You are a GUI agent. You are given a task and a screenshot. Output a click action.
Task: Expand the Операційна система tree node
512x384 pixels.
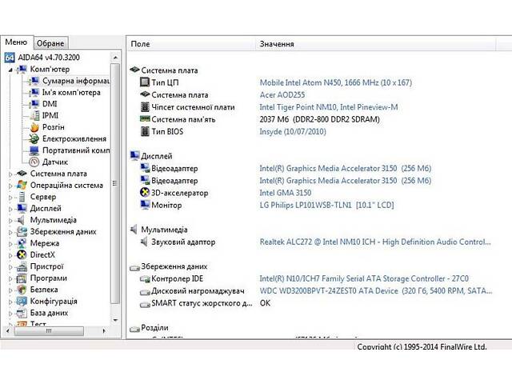point(10,186)
